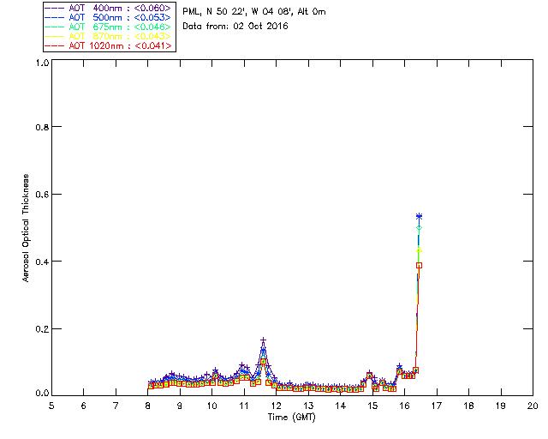Click the y-axis label 0.4
This screenshot has width=548, height=439.
pos(42,262)
